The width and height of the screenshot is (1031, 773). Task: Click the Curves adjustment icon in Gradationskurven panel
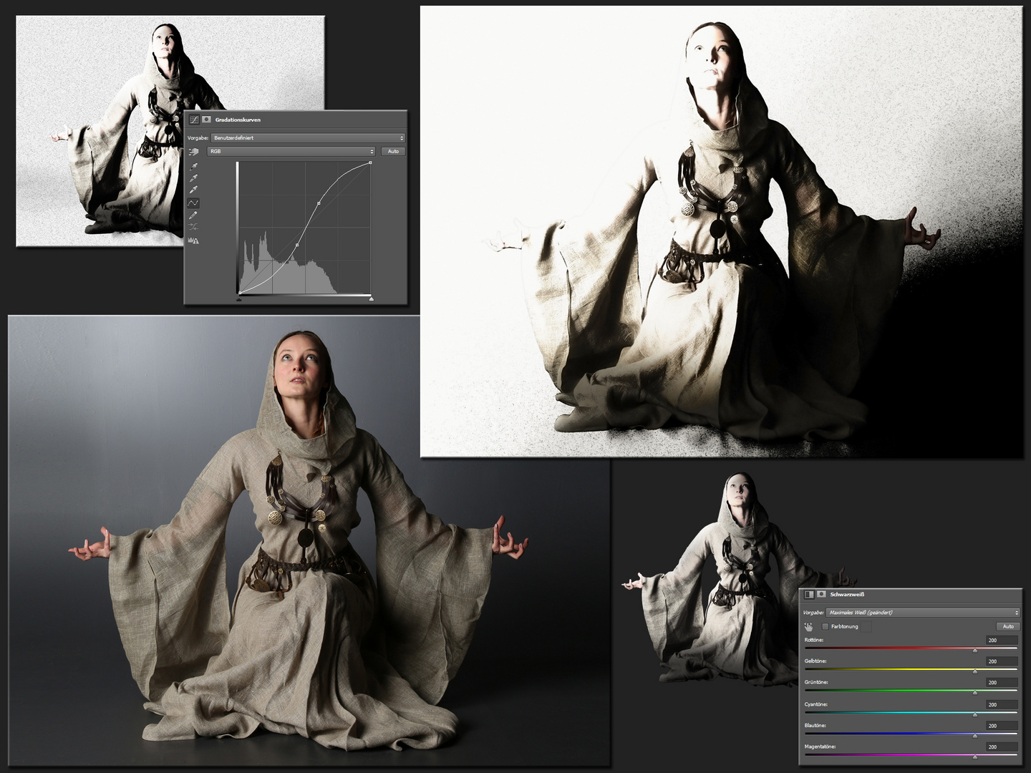(194, 120)
